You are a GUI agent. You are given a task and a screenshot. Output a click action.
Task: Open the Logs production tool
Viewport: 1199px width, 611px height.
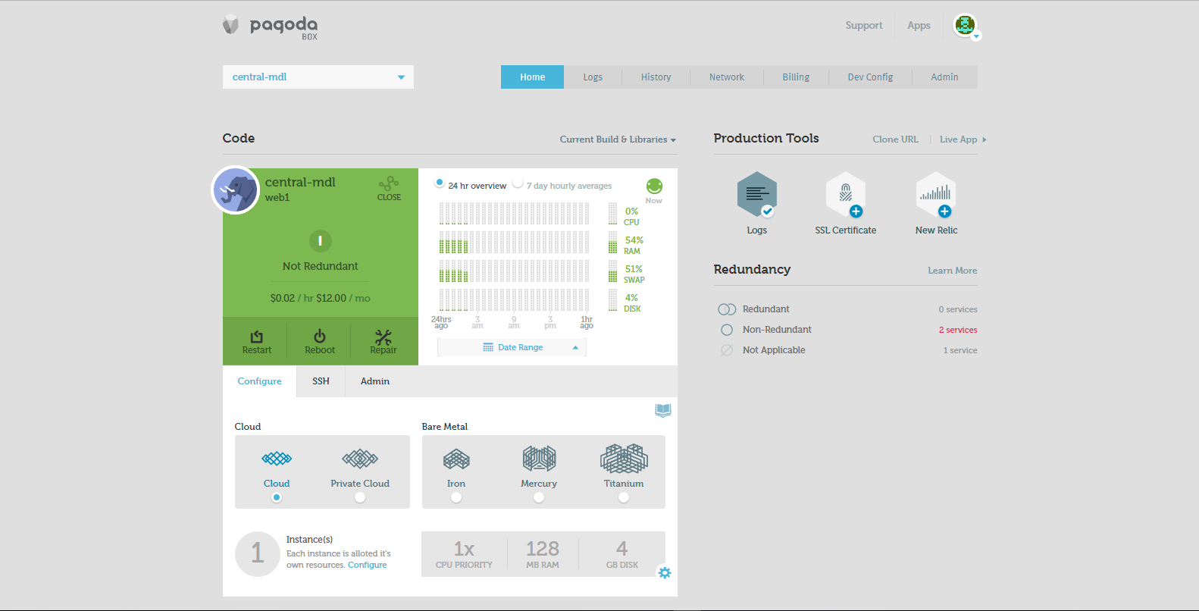pyautogui.click(x=757, y=195)
